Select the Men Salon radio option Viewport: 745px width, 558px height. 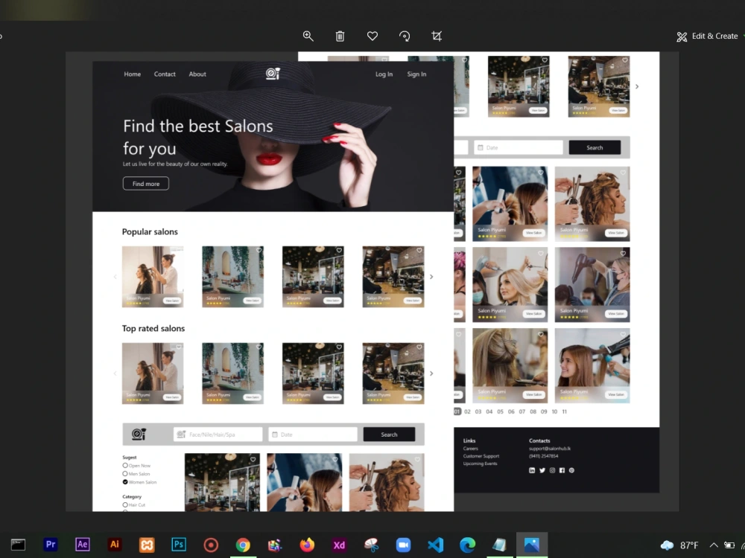[x=125, y=473]
